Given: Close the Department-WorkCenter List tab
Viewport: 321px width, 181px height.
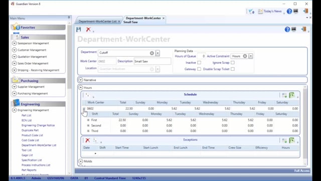Looking at the screenshot, I should coord(119,21).
